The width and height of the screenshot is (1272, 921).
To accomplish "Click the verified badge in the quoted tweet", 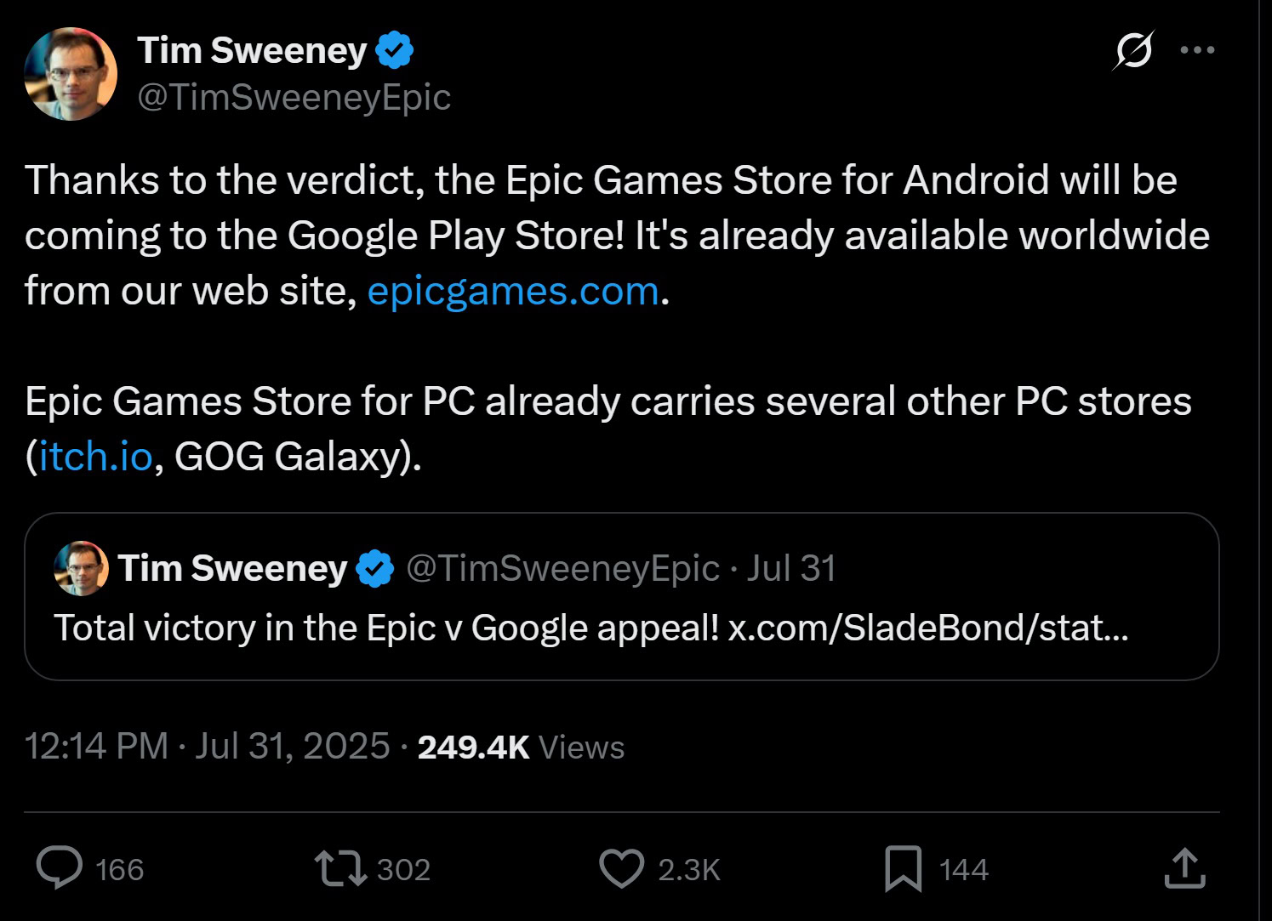I will tap(374, 568).
